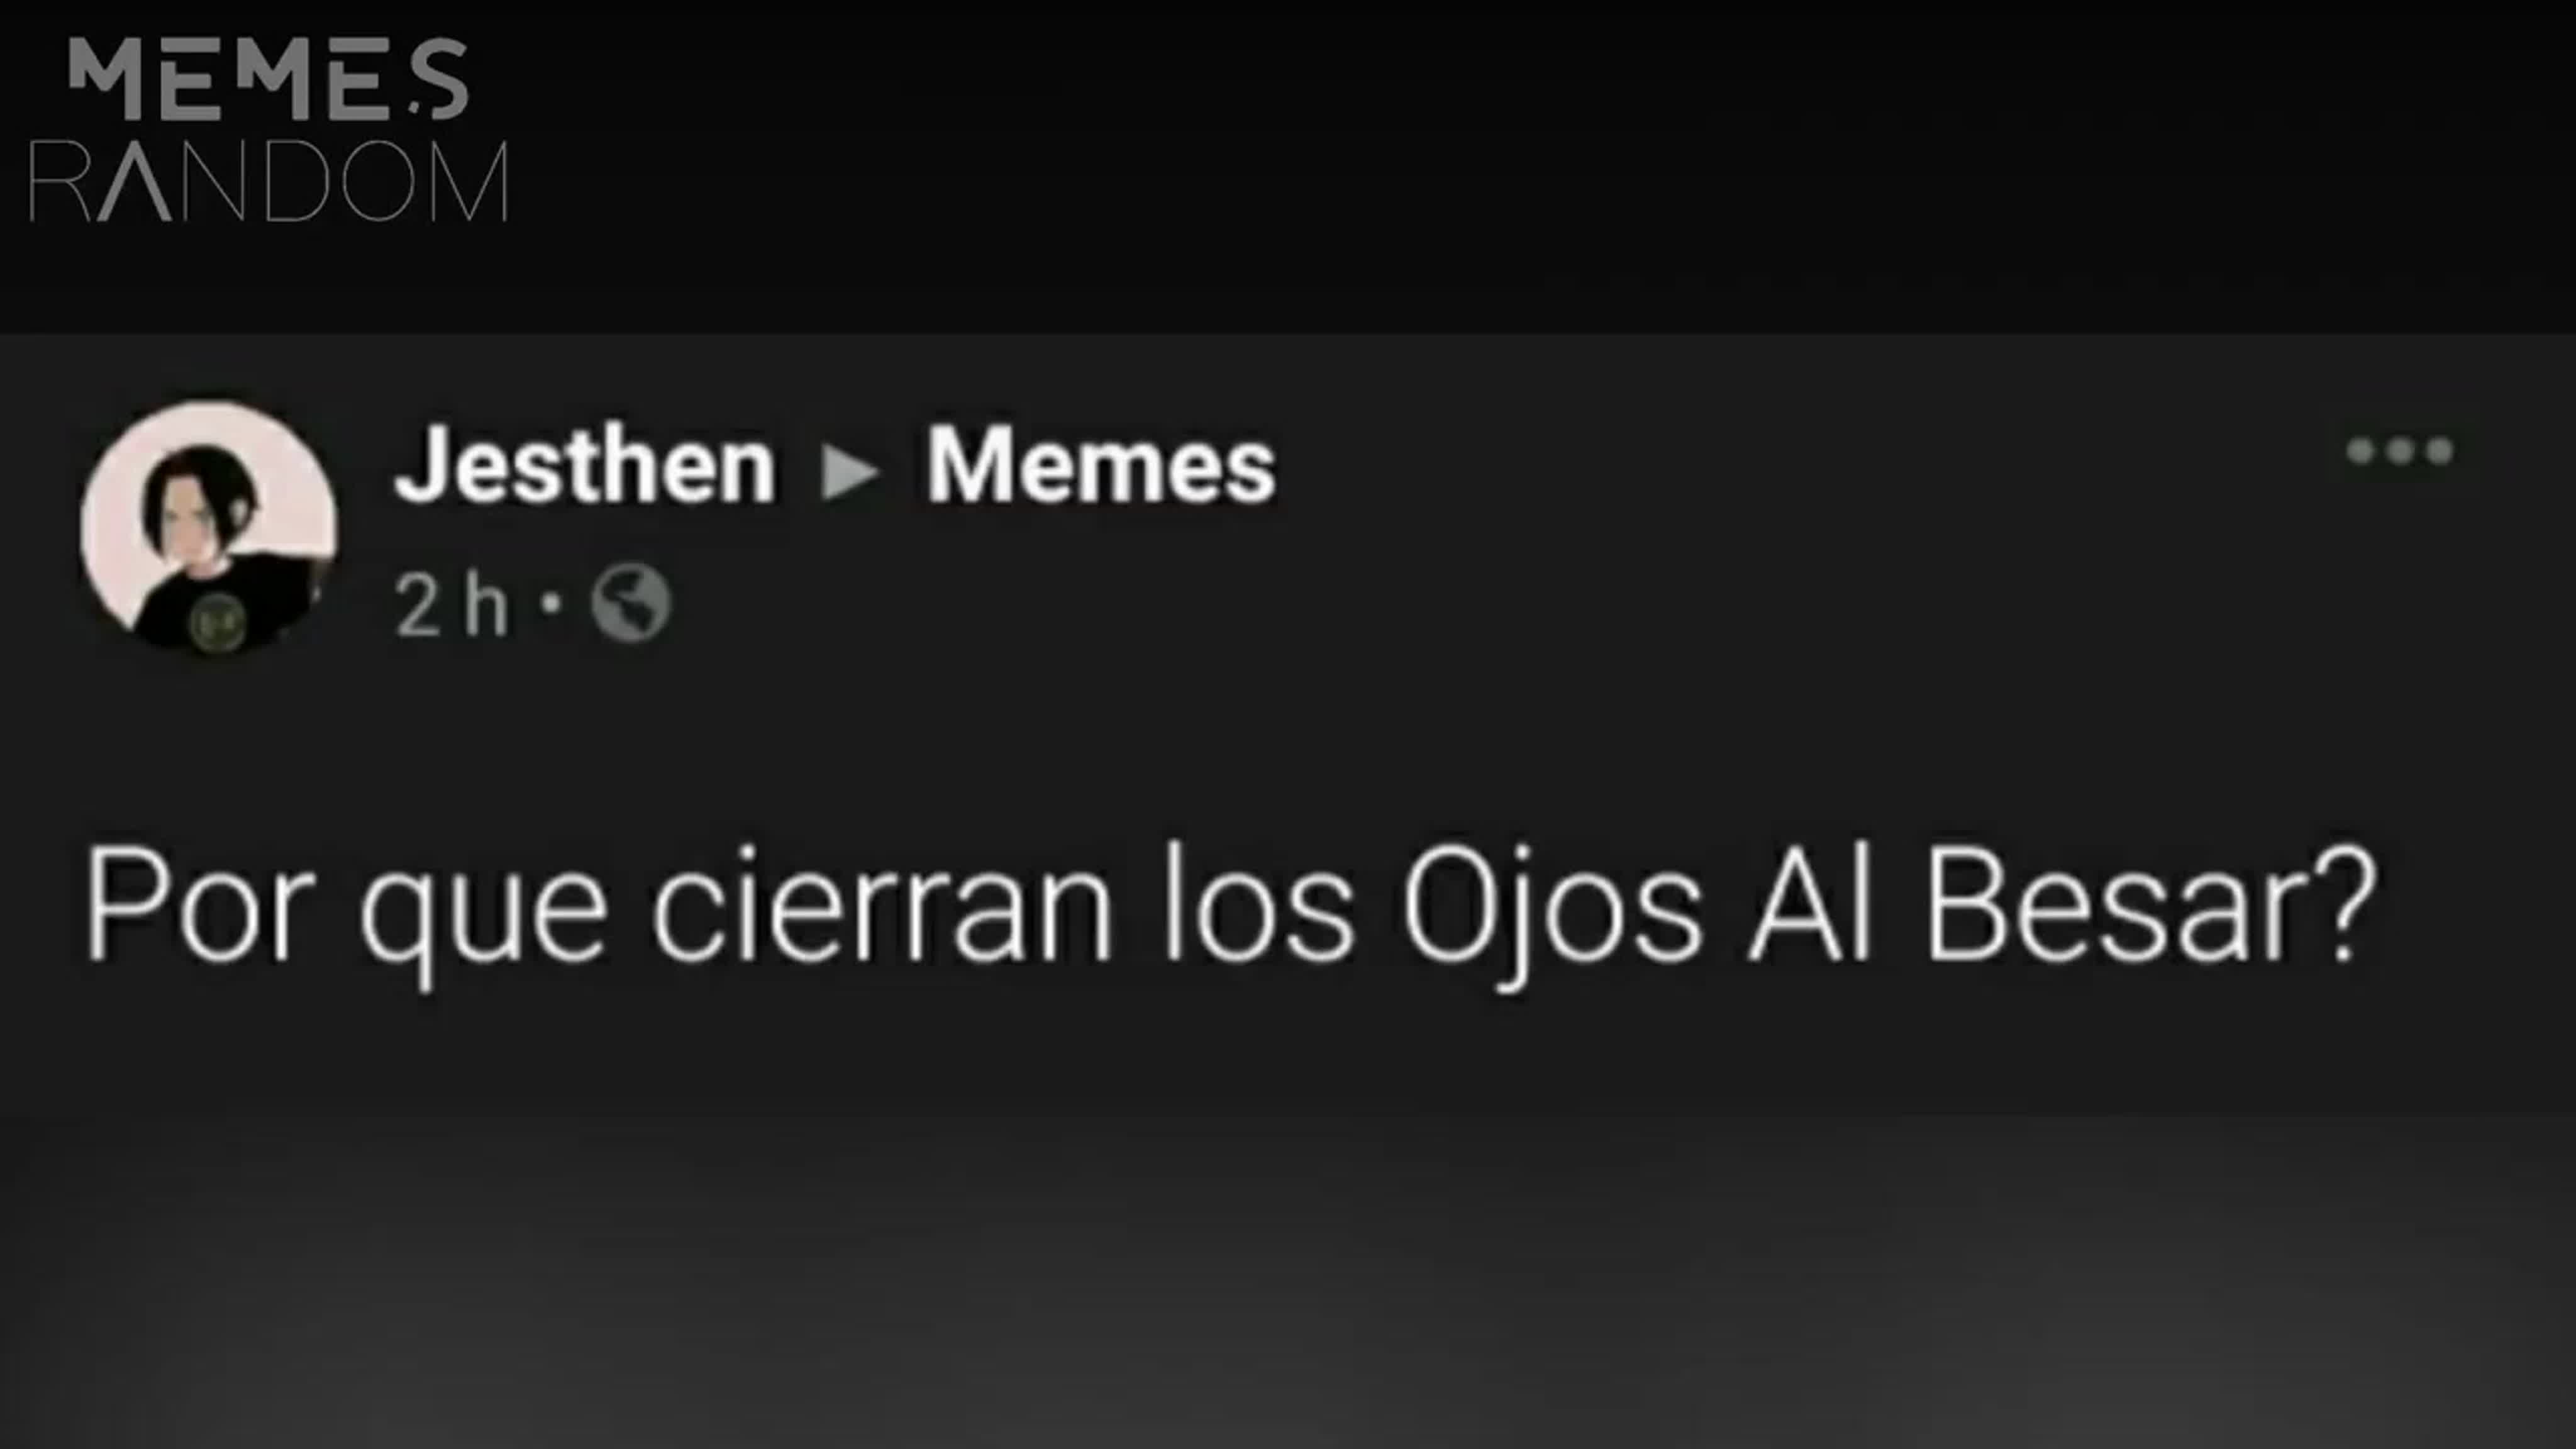Click the word 'los' in the post
The height and width of the screenshot is (1449, 2576).
click(x=1256, y=904)
